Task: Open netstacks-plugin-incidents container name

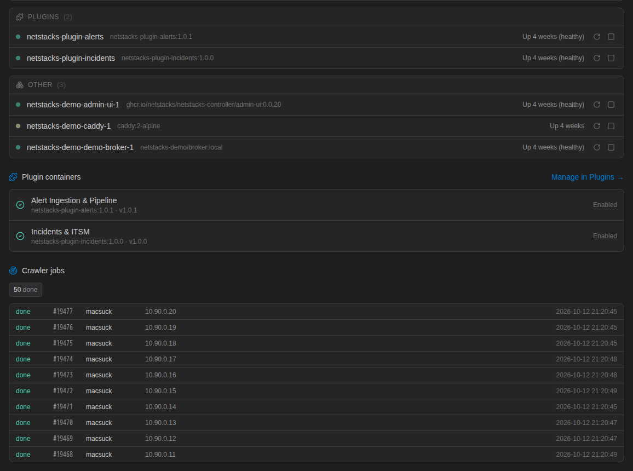Action: point(71,58)
